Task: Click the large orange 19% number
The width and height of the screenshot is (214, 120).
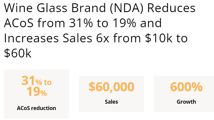Action: tap(36, 92)
